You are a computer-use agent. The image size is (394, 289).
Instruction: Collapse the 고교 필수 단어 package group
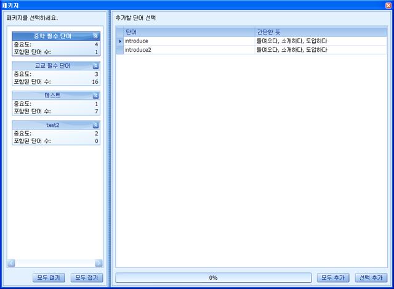pyautogui.click(x=95, y=66)
